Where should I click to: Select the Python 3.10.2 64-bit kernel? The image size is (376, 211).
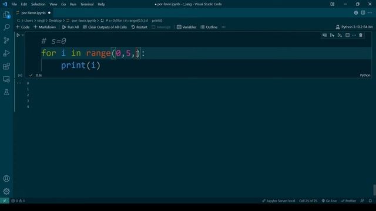click(354, 27)
